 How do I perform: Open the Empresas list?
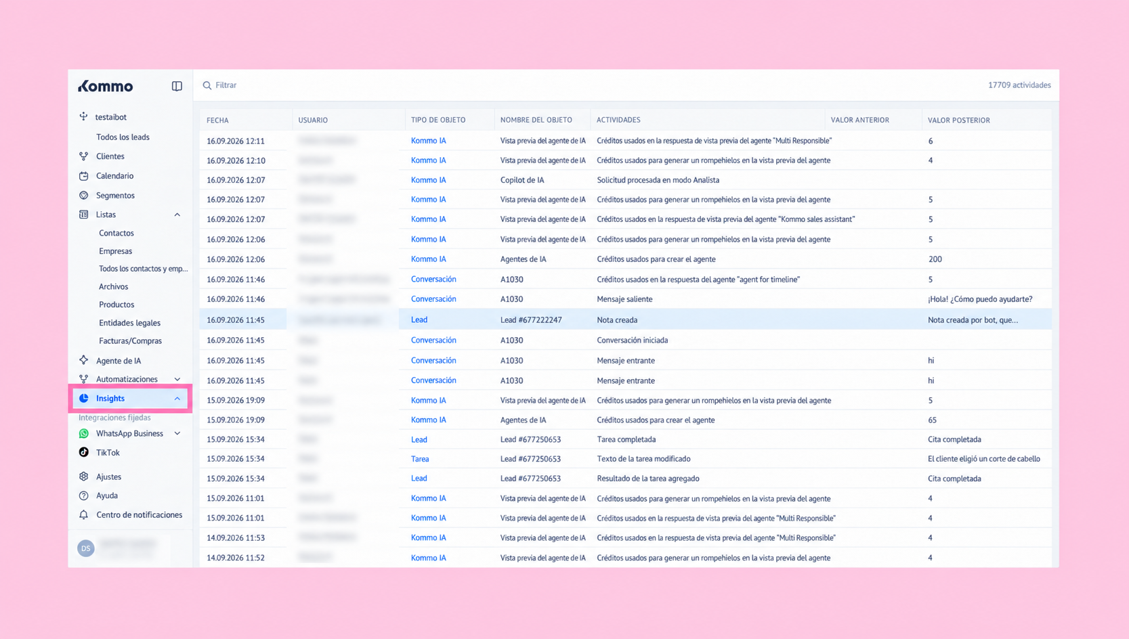115,251
